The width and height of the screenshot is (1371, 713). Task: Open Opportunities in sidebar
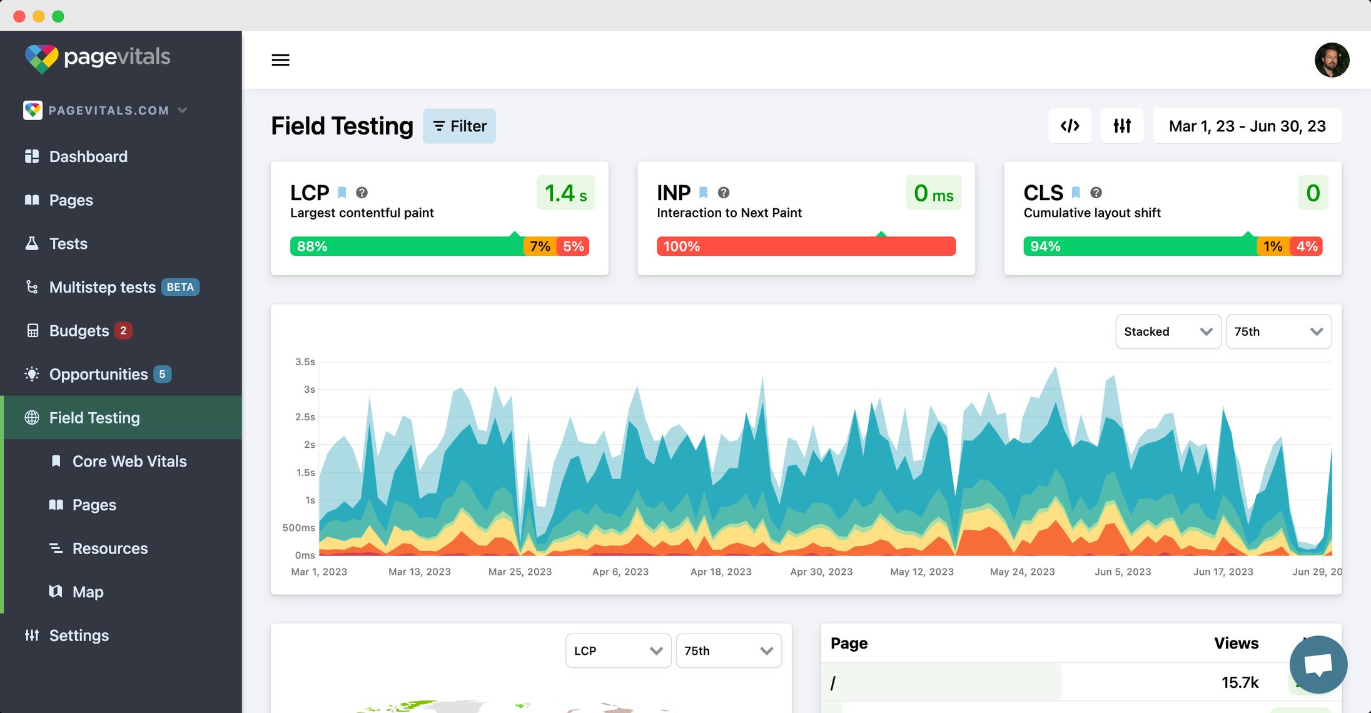[x=98, y=374]
